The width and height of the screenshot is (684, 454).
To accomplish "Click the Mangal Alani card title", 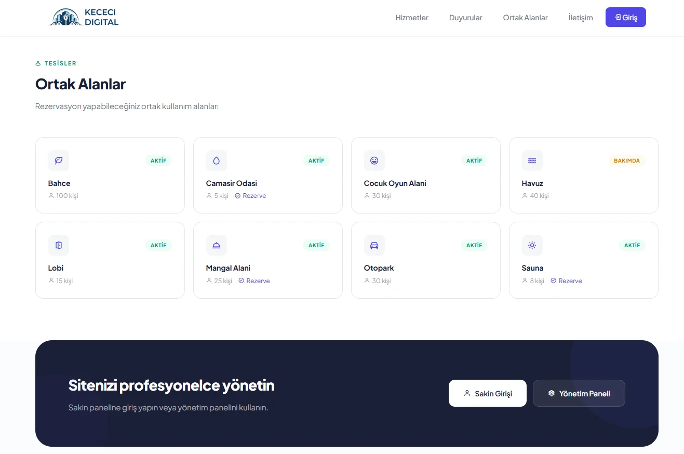I will [x=228, y=268].
